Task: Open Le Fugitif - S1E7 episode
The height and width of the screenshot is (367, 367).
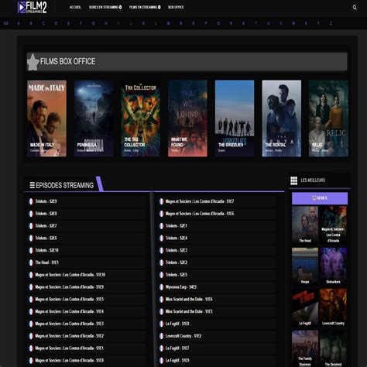Action: point(177,348)
